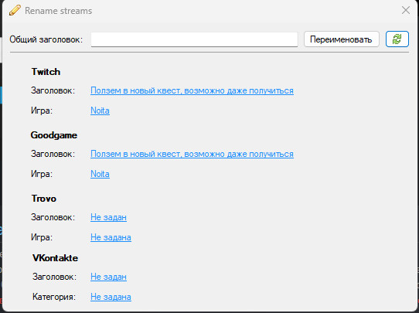
Task: Click the Заголовок label under Goodgame
Action: (53, 154)
